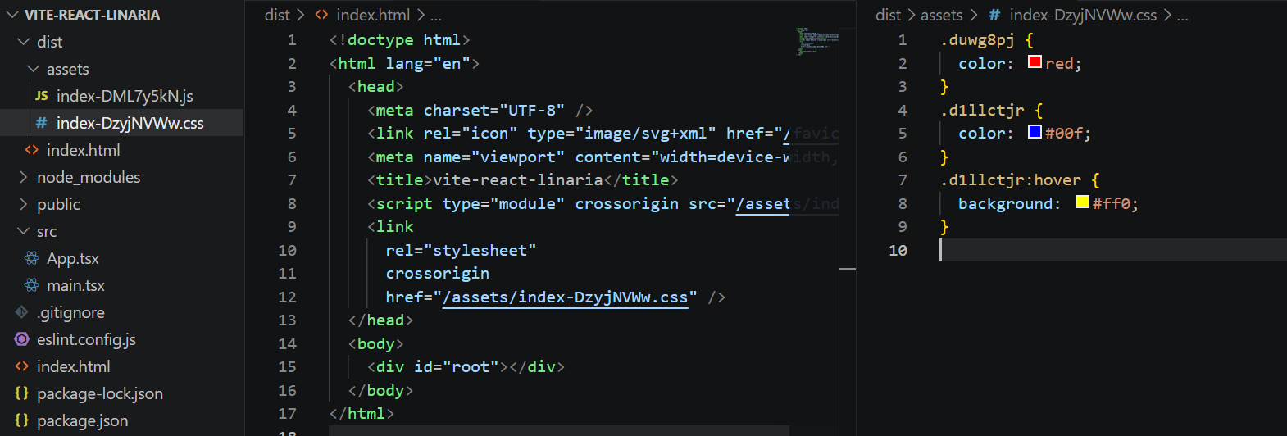Click the HTML icon in the index.html breadcrumb
The width and height of the screenshot is (1287, 436).
(322, 15)
